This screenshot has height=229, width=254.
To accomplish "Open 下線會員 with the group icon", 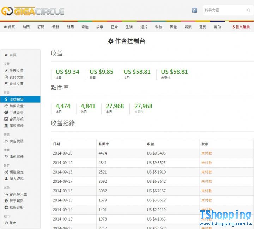I will coord(16,113).
